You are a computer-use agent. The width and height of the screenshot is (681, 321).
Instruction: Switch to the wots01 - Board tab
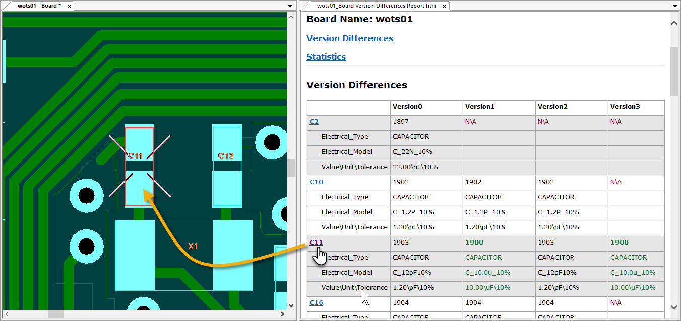[x=38, y=6]
